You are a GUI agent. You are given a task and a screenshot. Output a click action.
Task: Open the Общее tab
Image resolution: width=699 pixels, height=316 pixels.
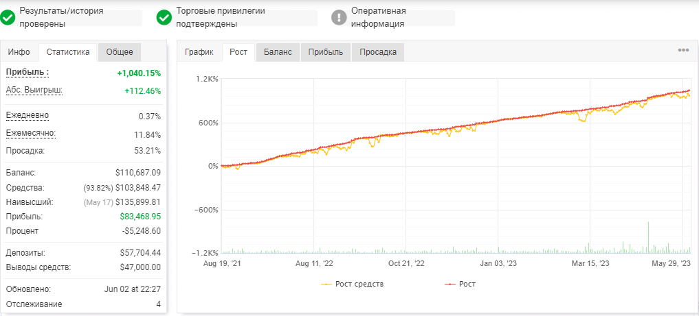click(120, 52)
